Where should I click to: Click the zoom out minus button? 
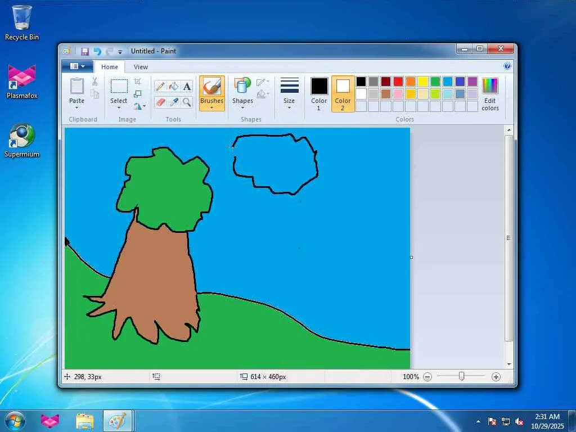click(427, 377)
